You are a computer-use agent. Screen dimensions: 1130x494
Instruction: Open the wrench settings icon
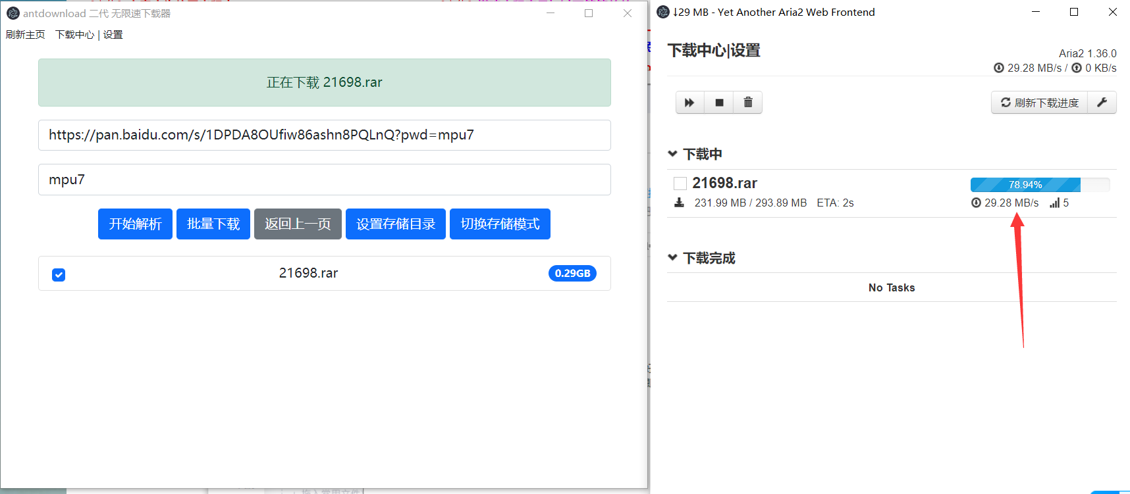(x=1102, y=103)
